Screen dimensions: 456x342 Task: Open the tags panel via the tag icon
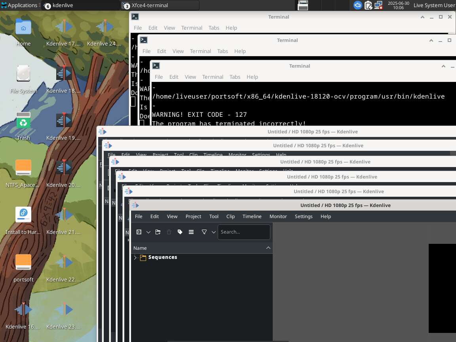pos(180,232)
